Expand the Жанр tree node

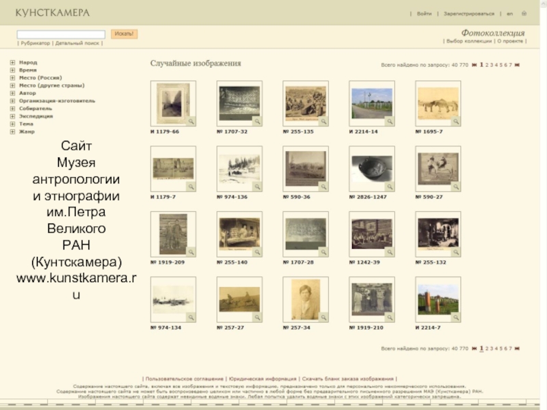pos(12,131)
